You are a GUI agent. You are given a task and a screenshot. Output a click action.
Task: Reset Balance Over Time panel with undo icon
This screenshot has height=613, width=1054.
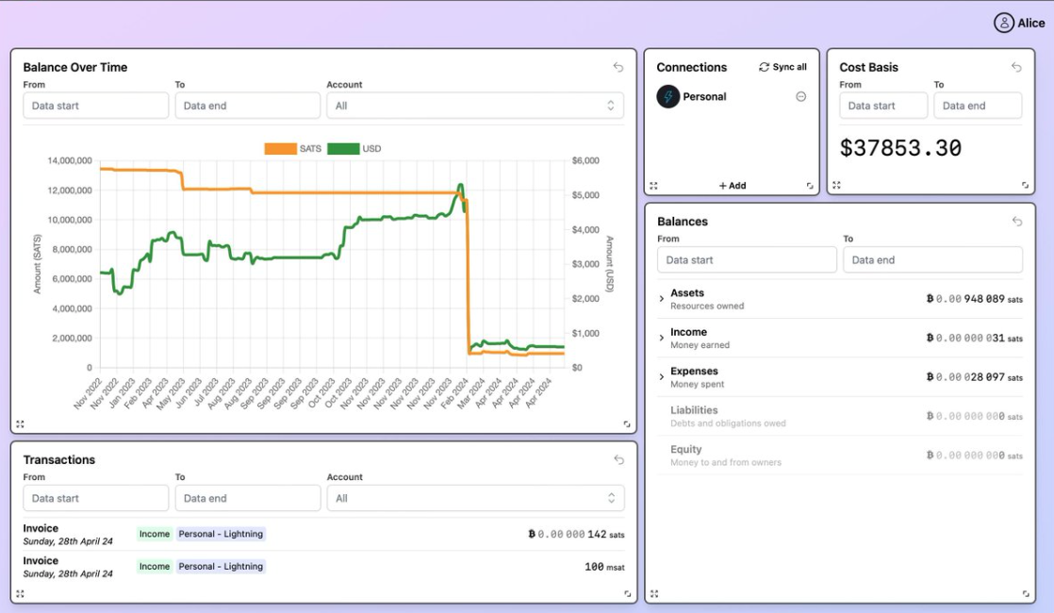(618, 67)
